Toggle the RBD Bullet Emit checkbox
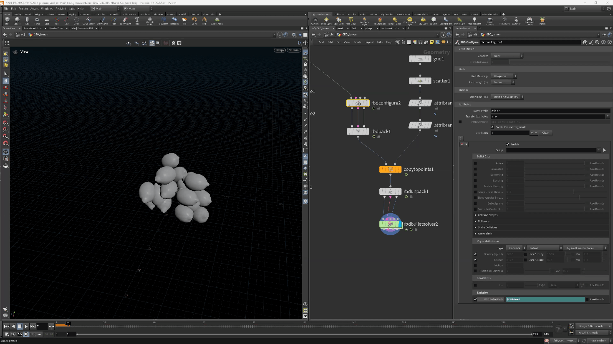 click(475, 299)
